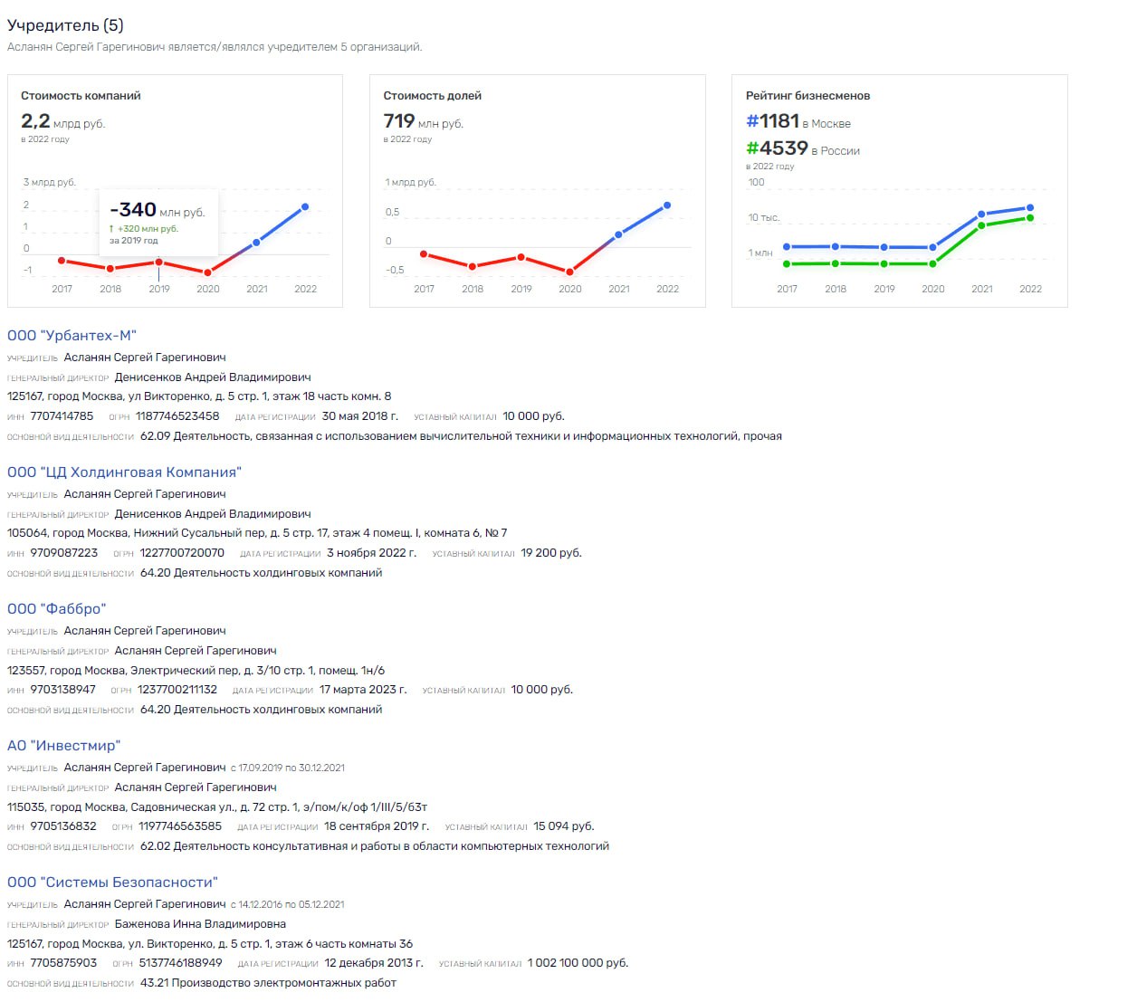Click the 2022 point on Стоимость компаний chart

click(x=305, y=207)
